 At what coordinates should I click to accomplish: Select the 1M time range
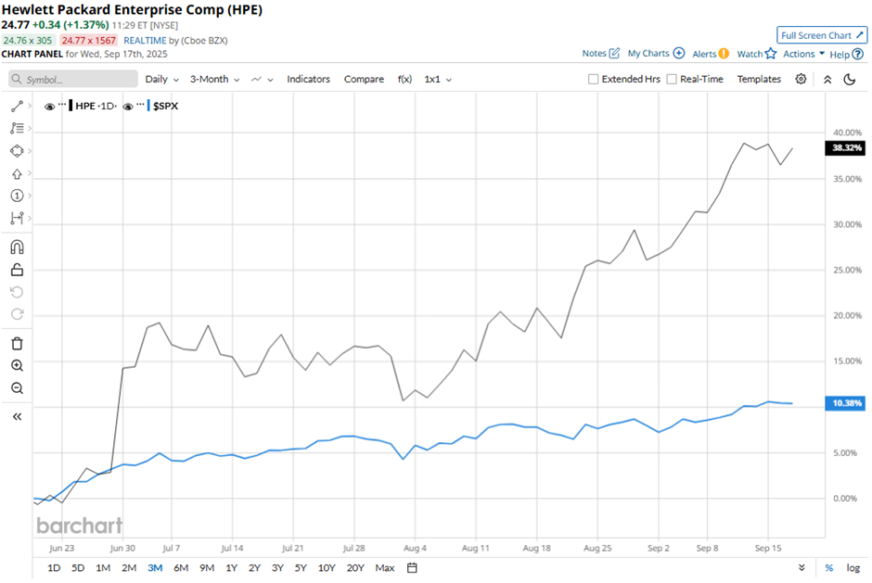(x=103, y=568)
